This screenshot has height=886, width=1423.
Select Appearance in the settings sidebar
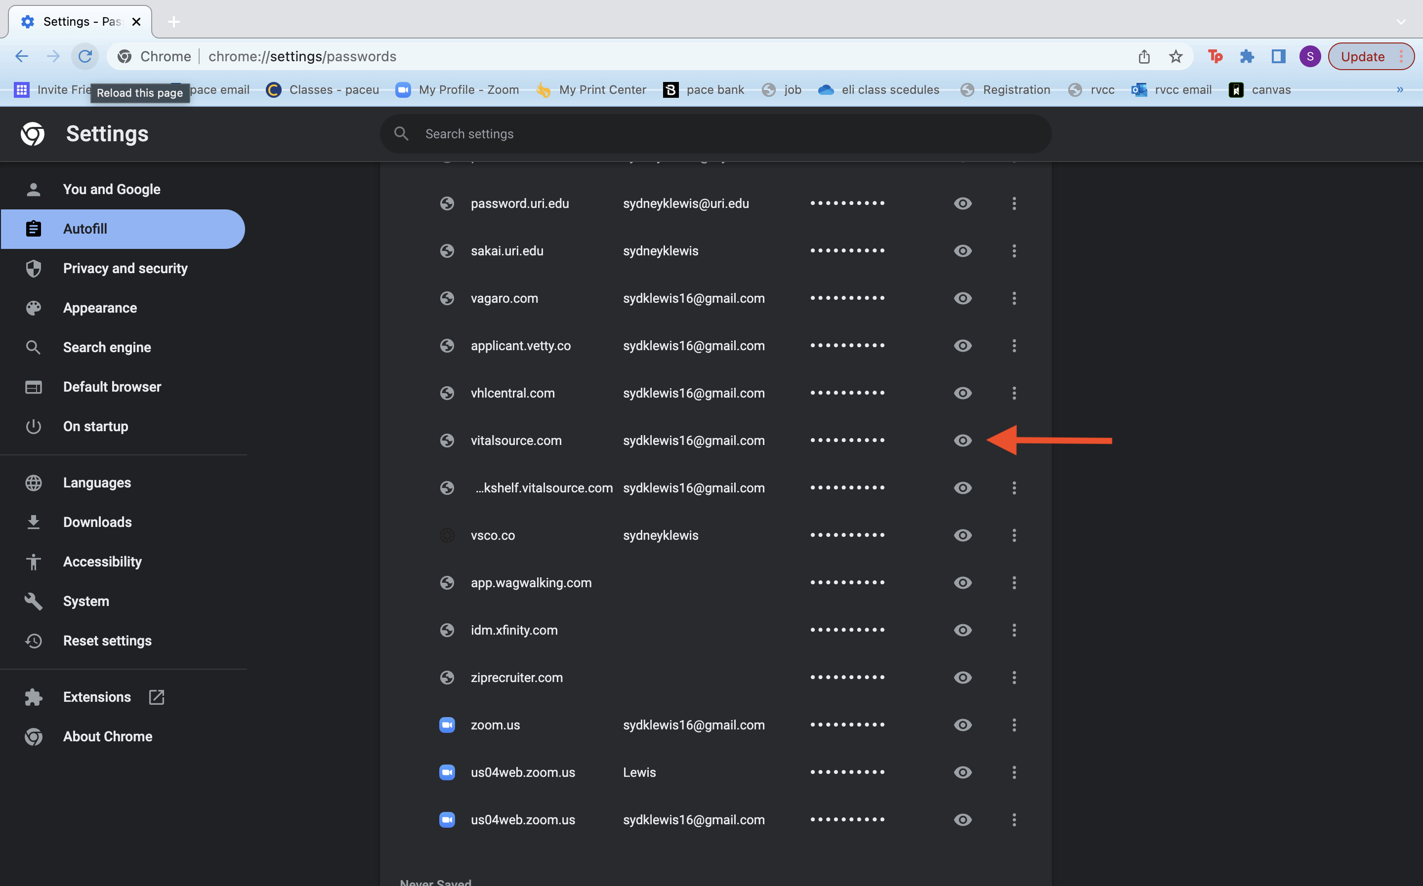(x=100, y=308)
